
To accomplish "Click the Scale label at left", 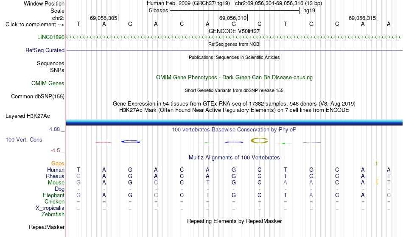I will tap(57, 11).
